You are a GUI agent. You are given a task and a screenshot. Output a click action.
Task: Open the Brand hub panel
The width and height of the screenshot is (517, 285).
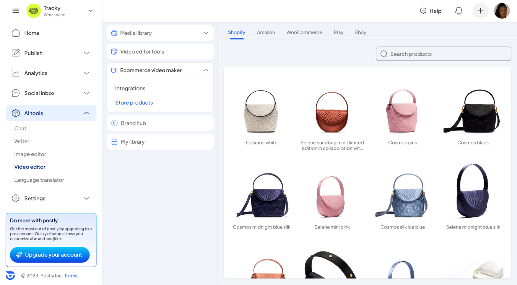160,123
